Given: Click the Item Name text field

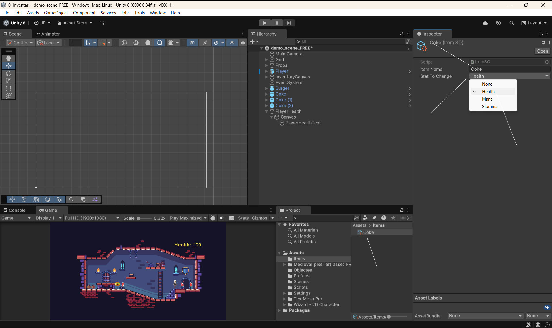Looking at the screenshot, I should coord(509,69).
